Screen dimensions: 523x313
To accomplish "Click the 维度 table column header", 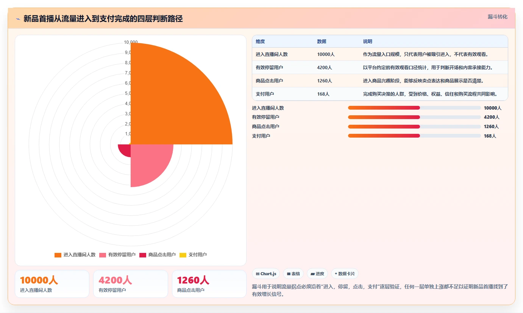I will [x=260, y=42].
